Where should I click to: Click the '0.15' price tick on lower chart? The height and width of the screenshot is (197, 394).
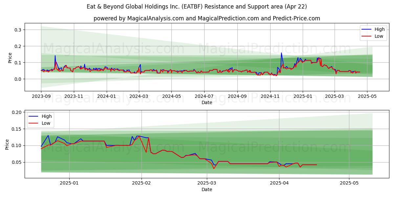(x=17, y=129)
